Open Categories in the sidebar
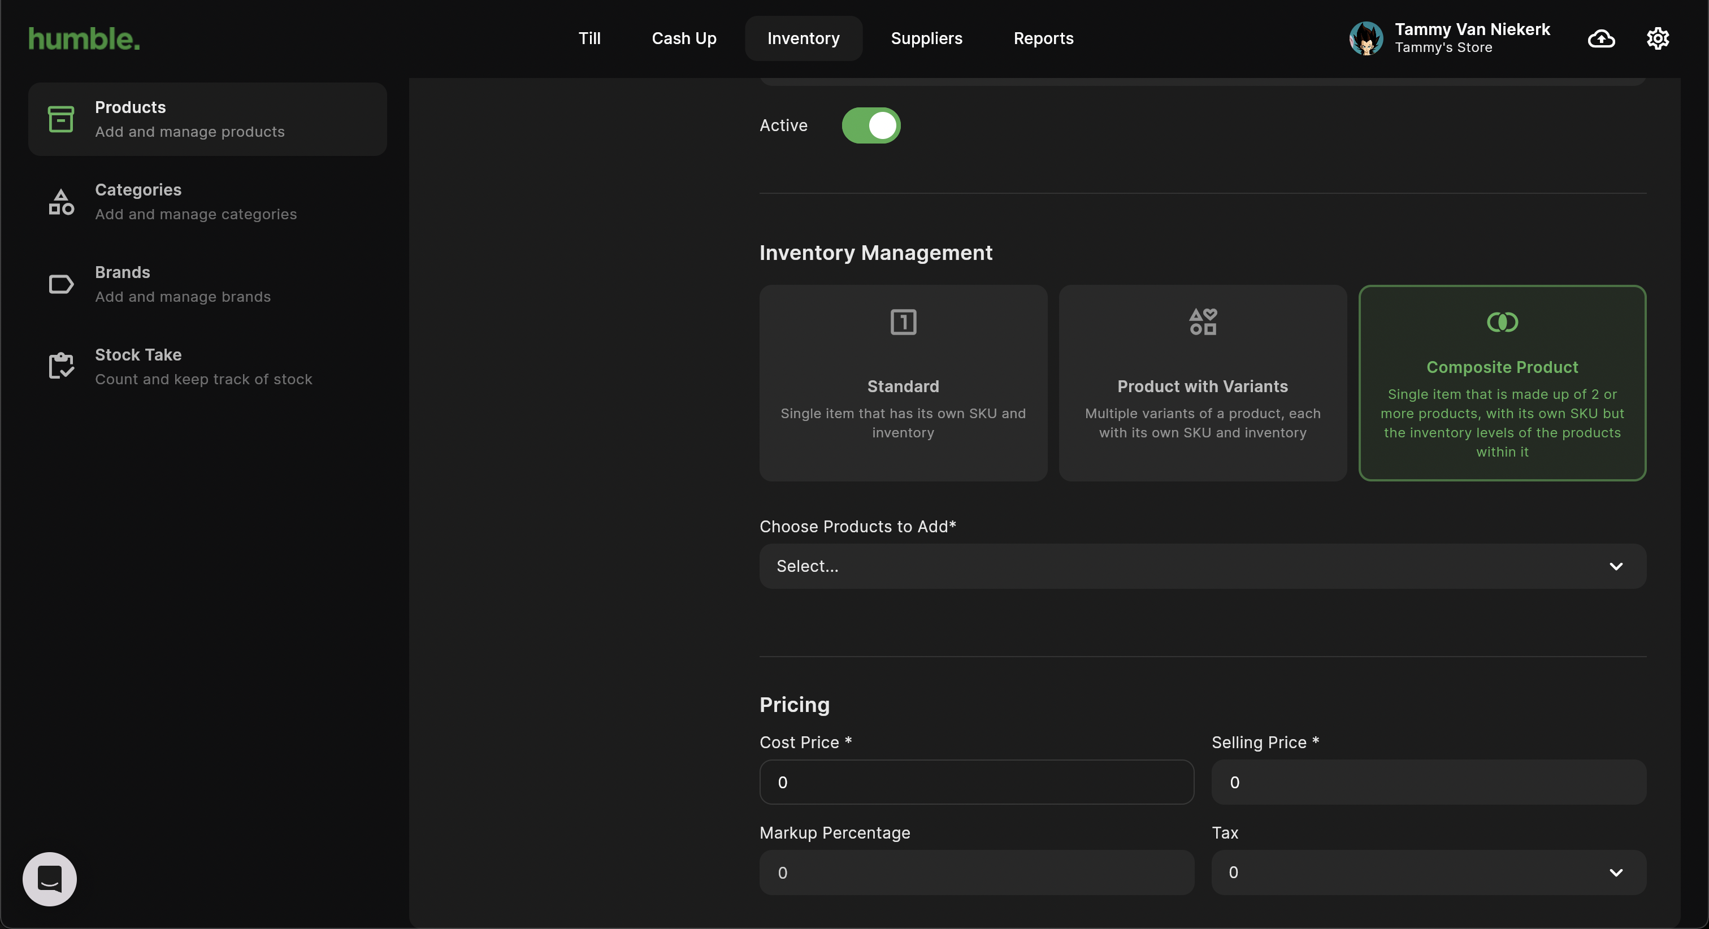1709x929 pixels. (207, 202)
